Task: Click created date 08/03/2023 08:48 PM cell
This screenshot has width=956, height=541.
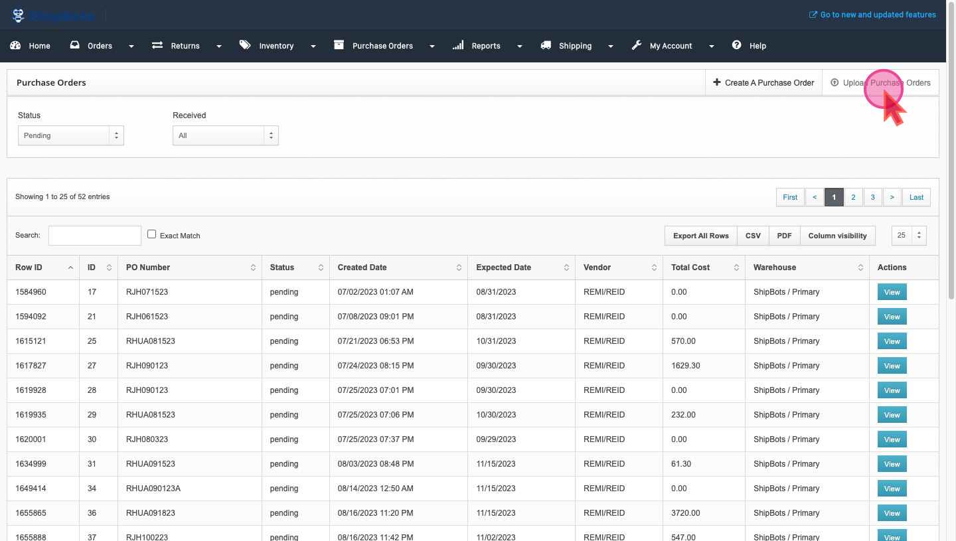Action: click(398, 464)
